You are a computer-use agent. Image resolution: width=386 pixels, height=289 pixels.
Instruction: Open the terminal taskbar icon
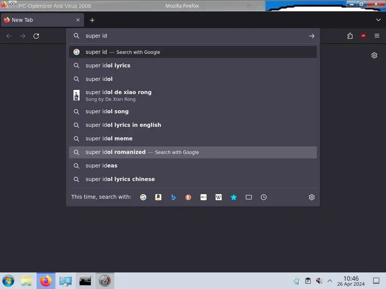click(x=85, y=281)
